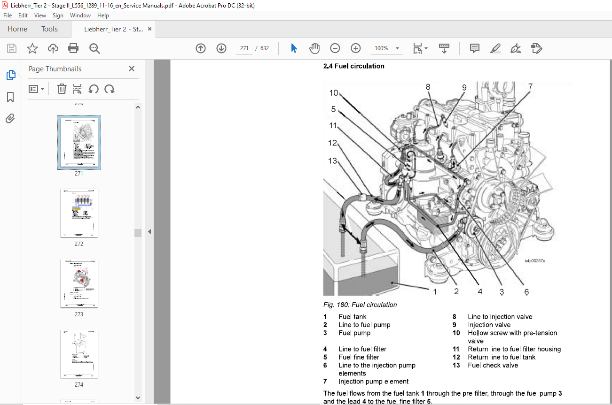Click the 'Return line to fuel tank' legend entry
612x405 pixels.
(502, 357)
